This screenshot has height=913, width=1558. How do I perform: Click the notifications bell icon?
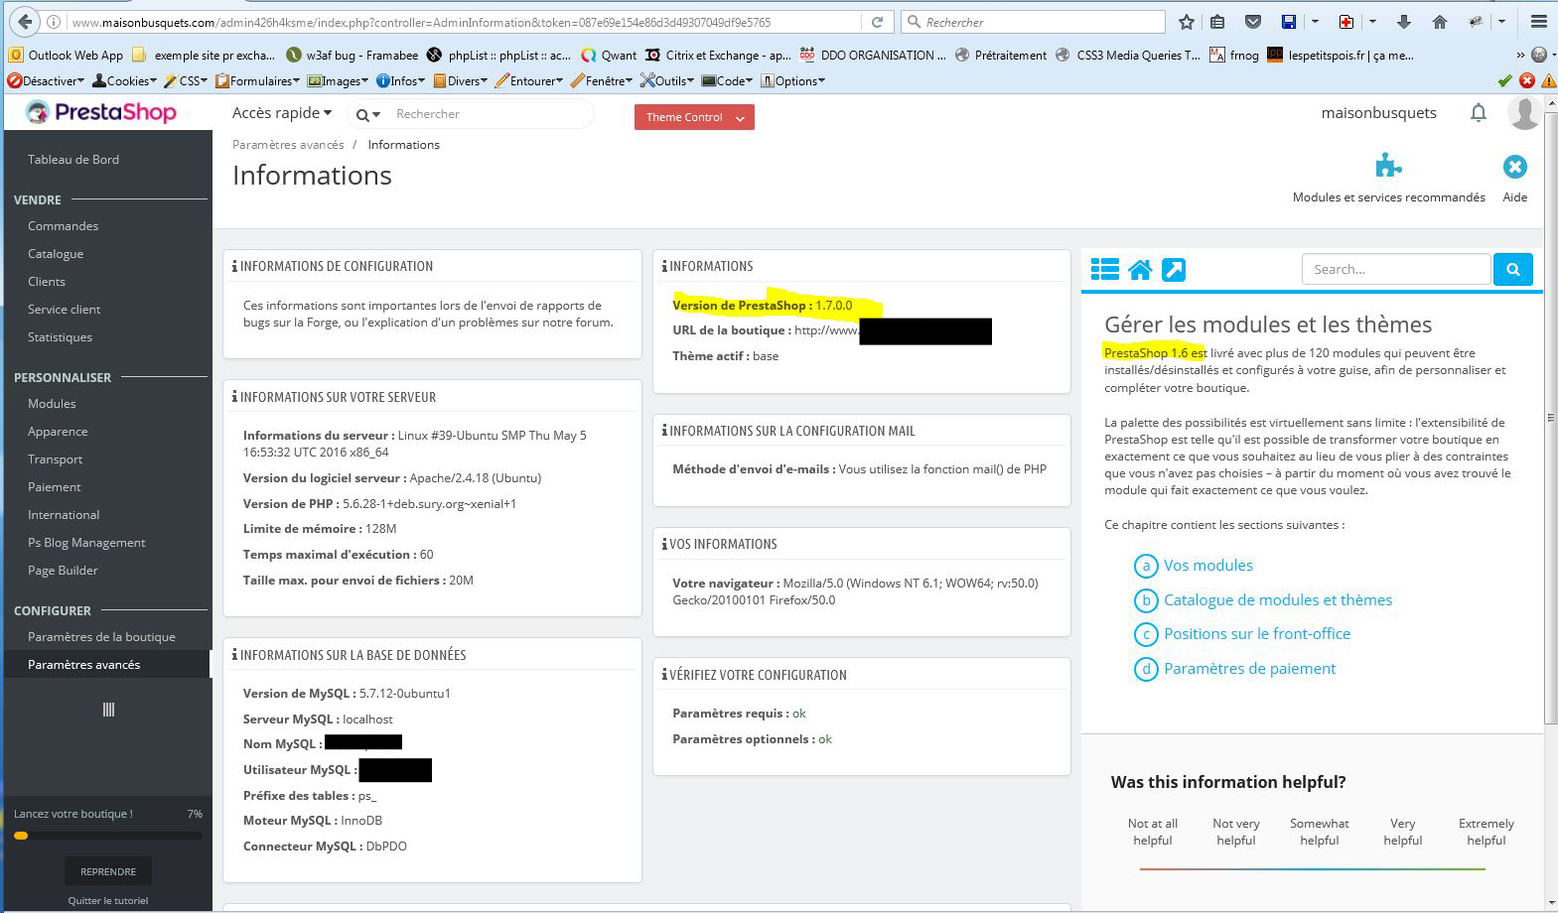(1478, 113)
